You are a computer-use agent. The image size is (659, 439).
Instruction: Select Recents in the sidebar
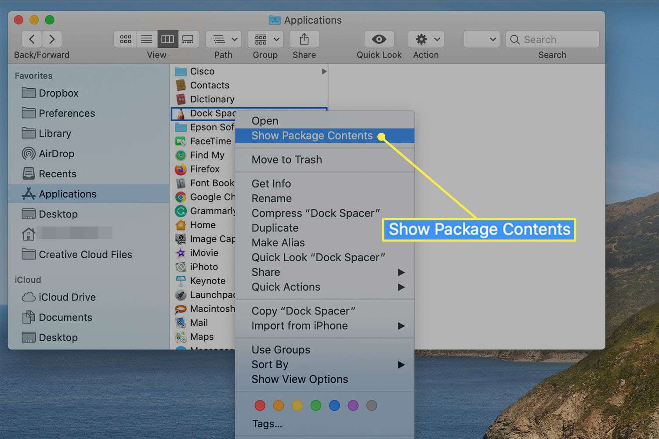tap(88, 174)
